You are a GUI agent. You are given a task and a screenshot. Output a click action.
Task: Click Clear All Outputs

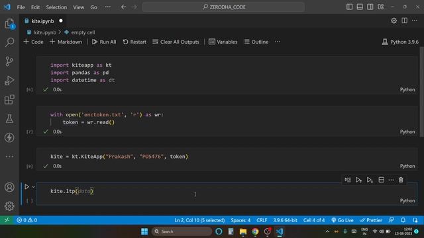pyautogui.click(x=176, y=42)
